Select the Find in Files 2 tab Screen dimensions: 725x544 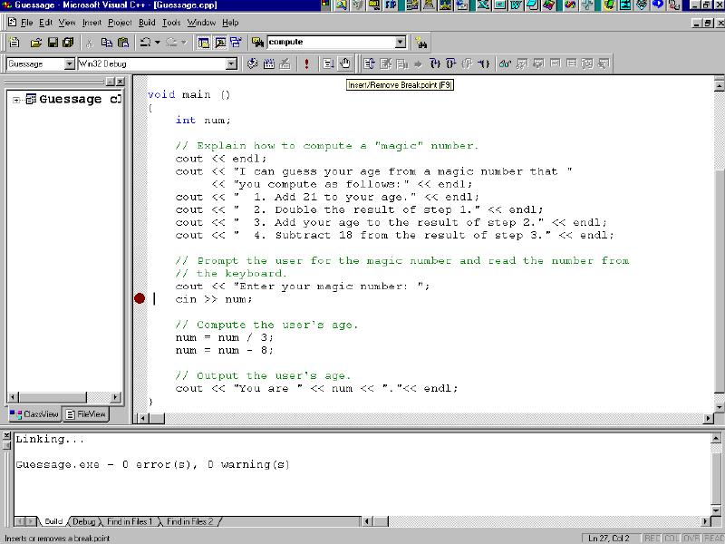189,521
